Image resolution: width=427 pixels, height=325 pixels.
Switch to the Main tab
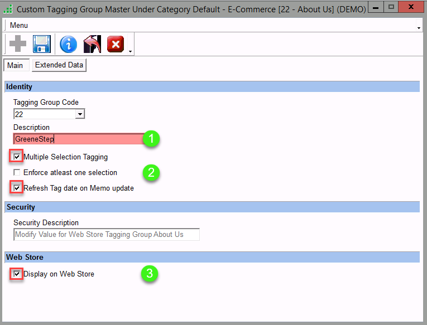coord(15,65)
